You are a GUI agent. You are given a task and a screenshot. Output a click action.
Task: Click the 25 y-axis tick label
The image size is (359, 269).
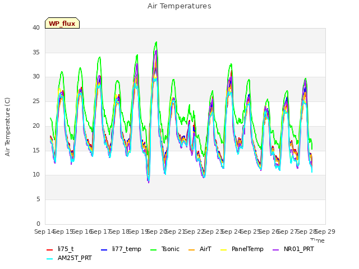36,101
